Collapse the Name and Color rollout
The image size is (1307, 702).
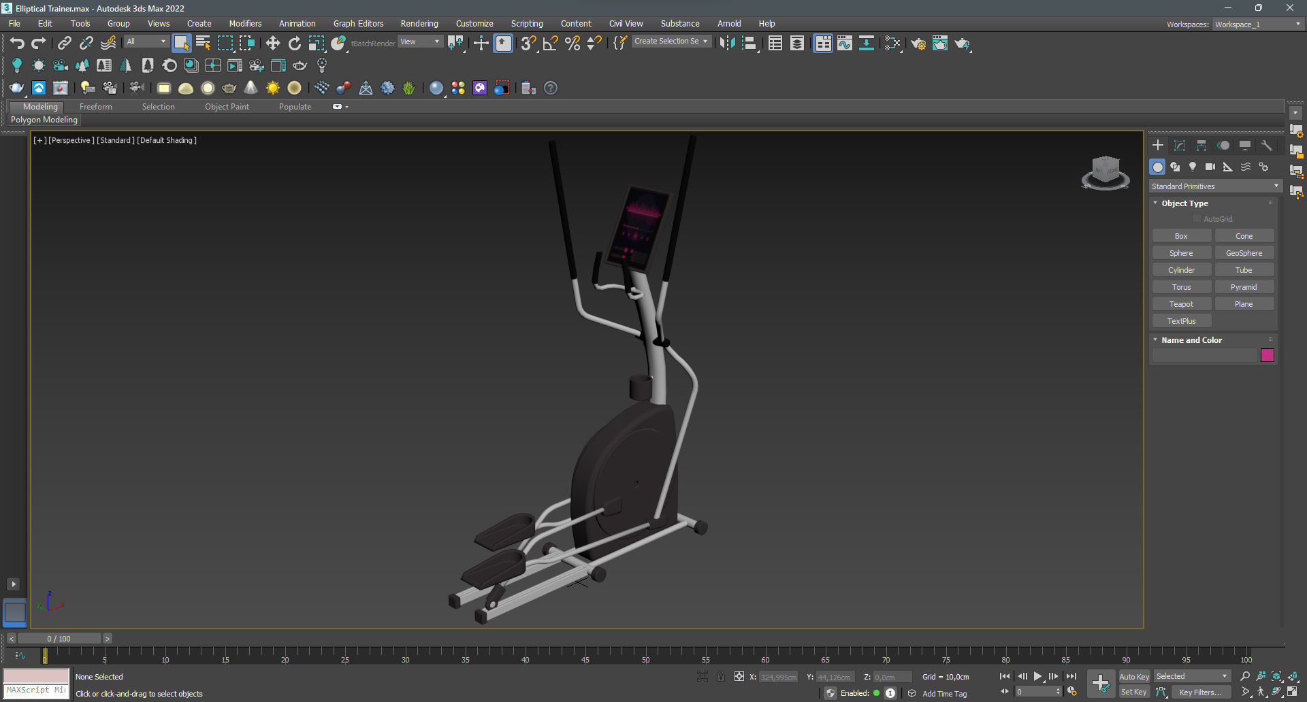pyautogui.click(x=1191, y=340)
